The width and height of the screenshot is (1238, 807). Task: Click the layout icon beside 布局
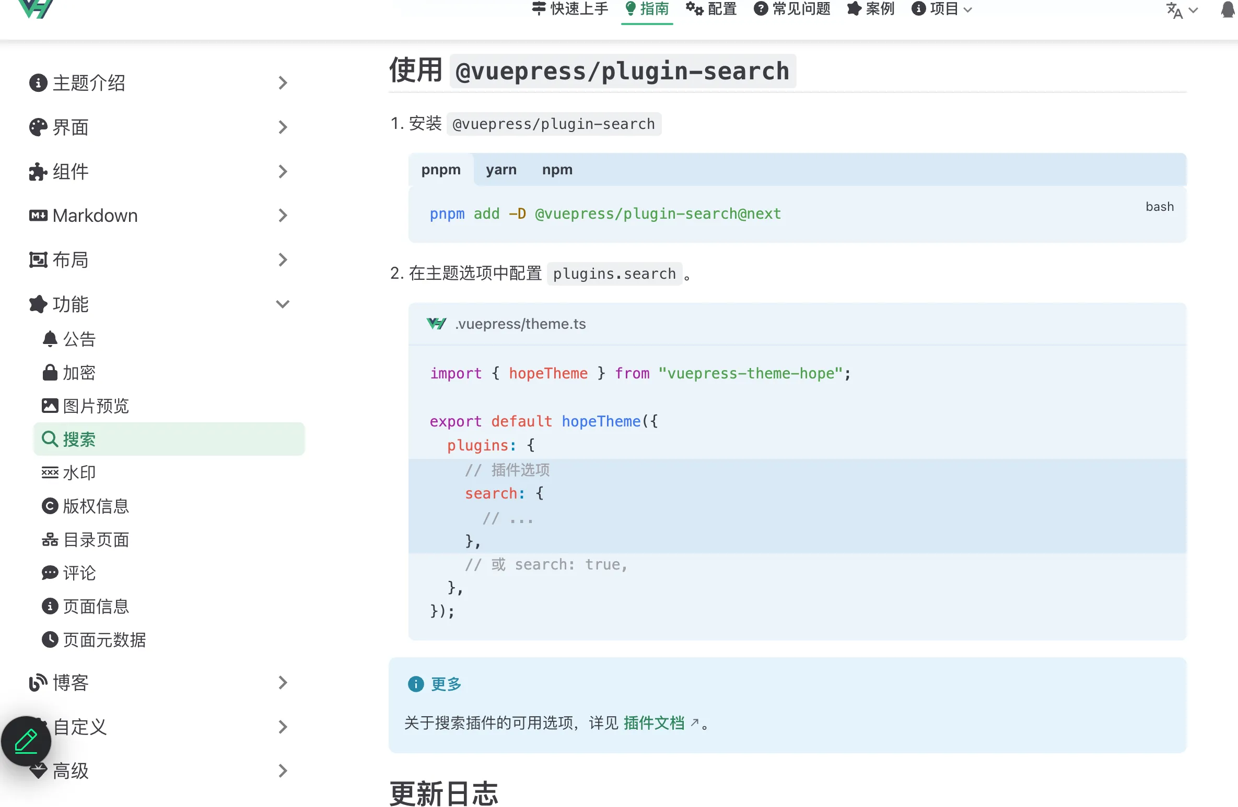38,259
